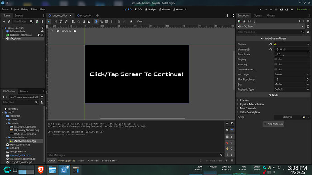This screenshot has height=175, width=312.
Task: Adjust the Pitch Scale slider
Action: tap(292, 56)
